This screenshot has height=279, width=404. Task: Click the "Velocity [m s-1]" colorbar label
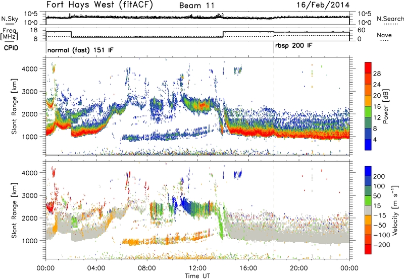[394, 210]
